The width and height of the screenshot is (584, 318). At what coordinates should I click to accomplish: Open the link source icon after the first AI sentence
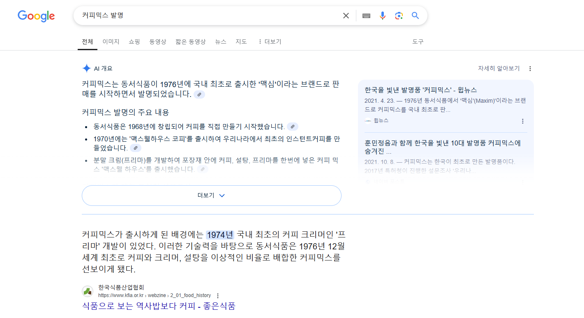tap(199, 94)
